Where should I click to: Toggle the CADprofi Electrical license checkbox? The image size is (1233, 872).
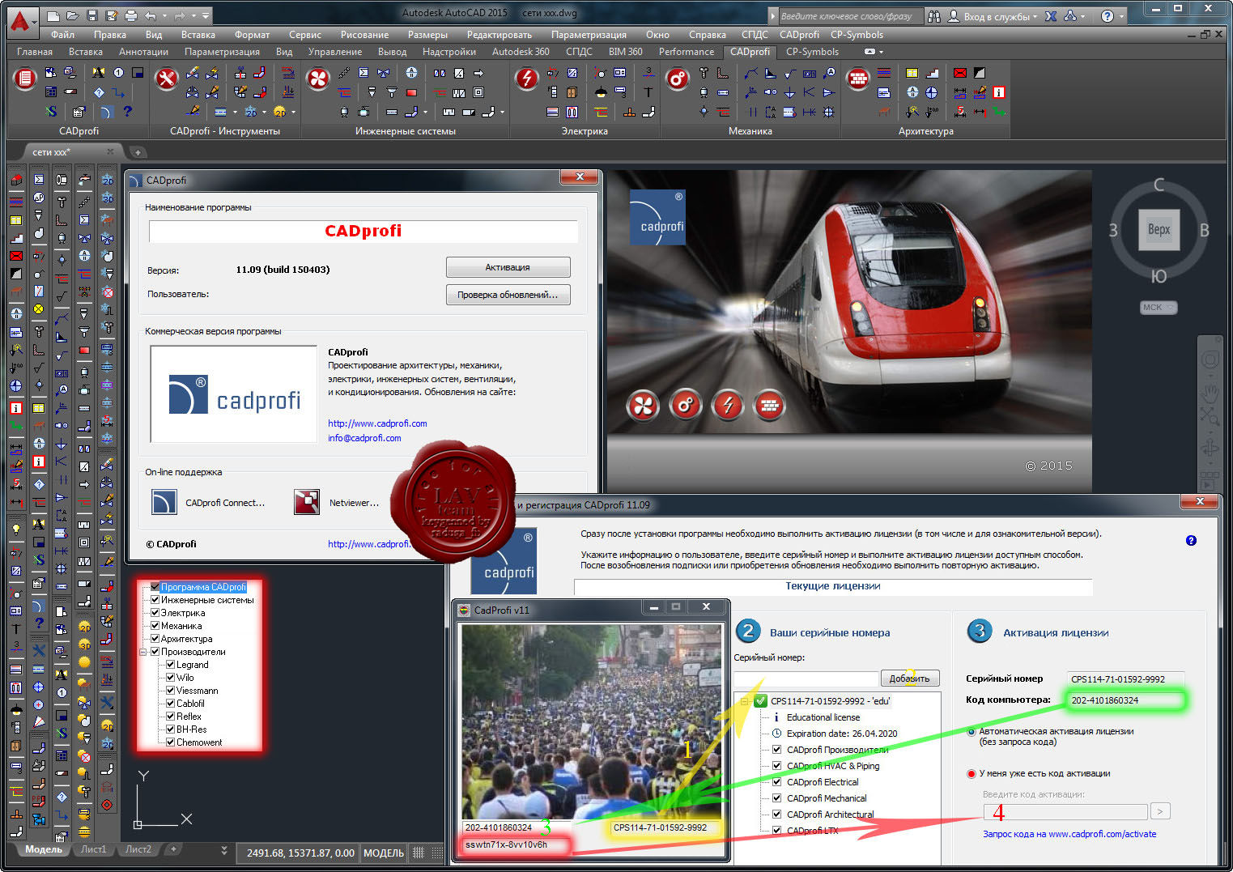(x=777, y=782)
